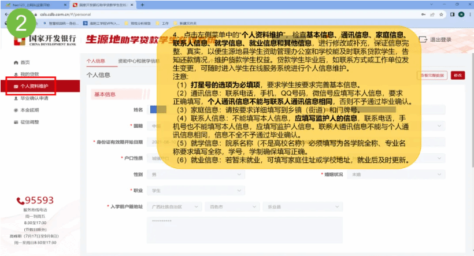Click the 本金延期 sidebar icon
The image size is (474, 256).
click(x=16, y=110)
